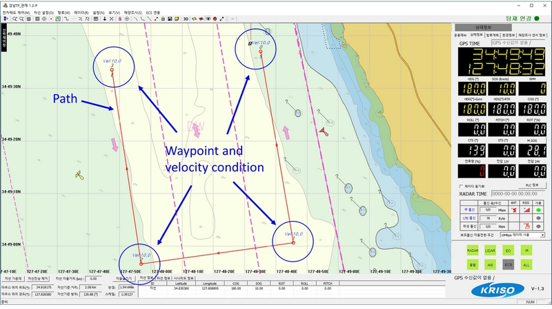
Task: Click the M.SOG button label
Action: pyautogui.click(x=532, y=140)
